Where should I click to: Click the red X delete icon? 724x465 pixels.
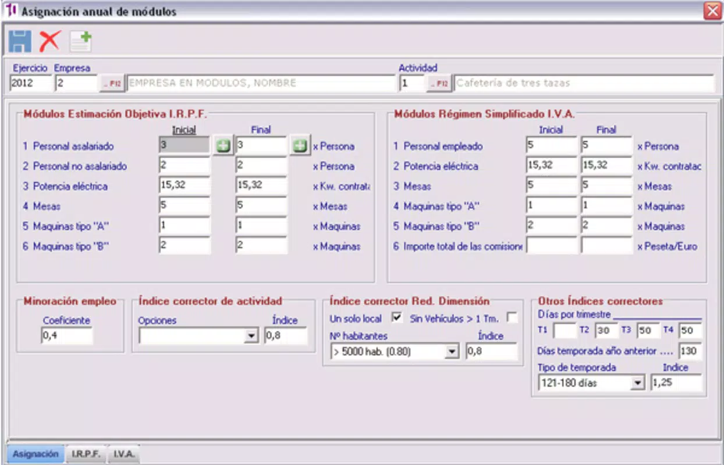[50, 41]
